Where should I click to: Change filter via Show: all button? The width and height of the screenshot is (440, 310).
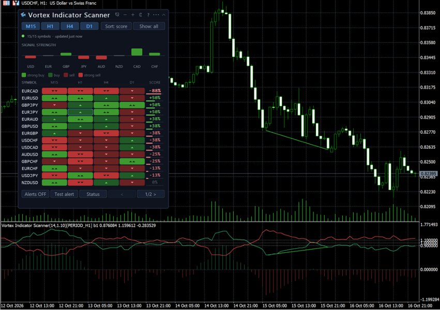[149, 26]
